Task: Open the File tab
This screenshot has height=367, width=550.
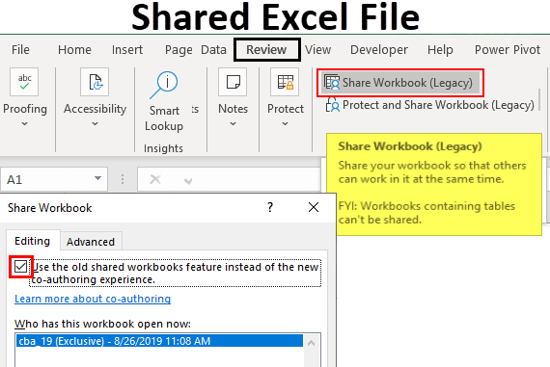Action: 20,50
